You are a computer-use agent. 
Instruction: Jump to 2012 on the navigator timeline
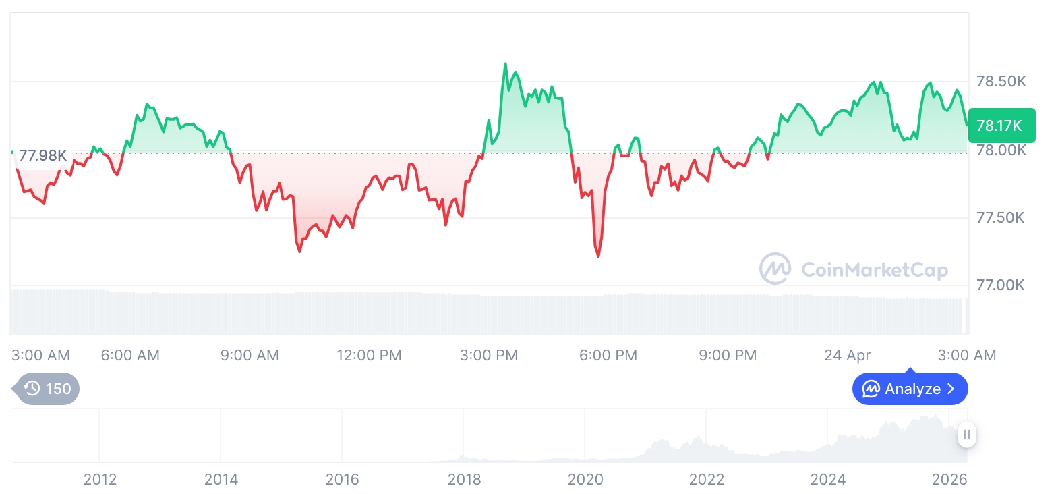point(100,479)
